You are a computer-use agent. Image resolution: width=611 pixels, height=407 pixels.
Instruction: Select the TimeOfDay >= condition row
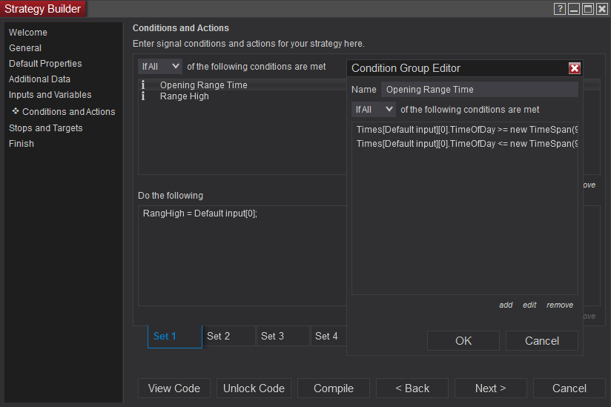[x=466, y=130]
